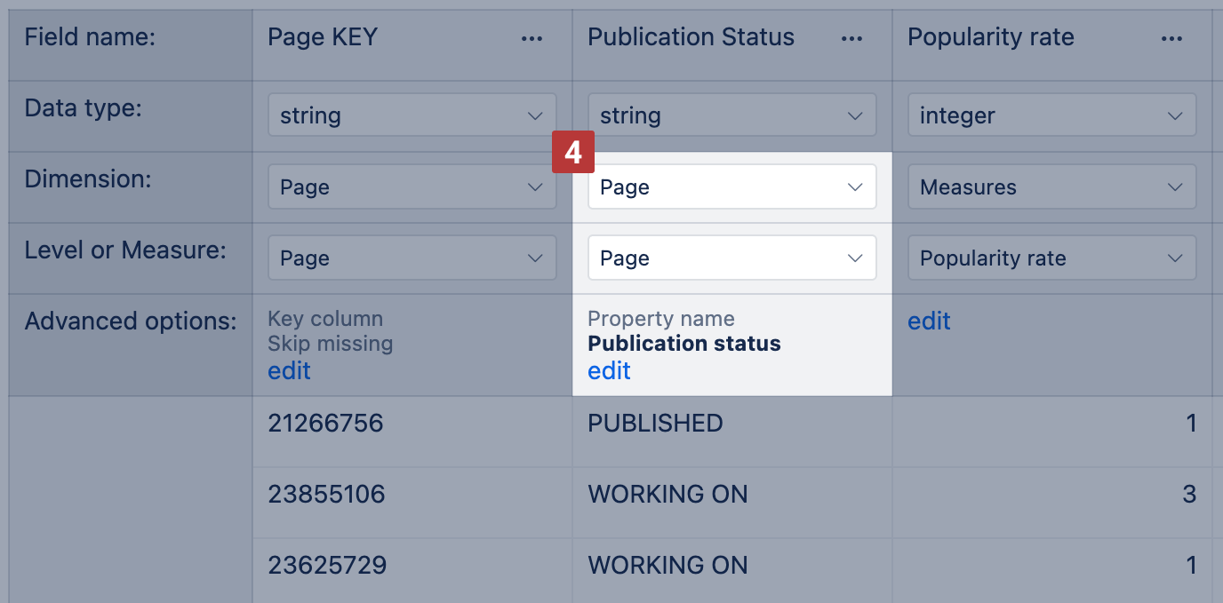This screenshot has height=603, width=1223.
Task: Click the Publication Status field name
Action: coord(691,37)
